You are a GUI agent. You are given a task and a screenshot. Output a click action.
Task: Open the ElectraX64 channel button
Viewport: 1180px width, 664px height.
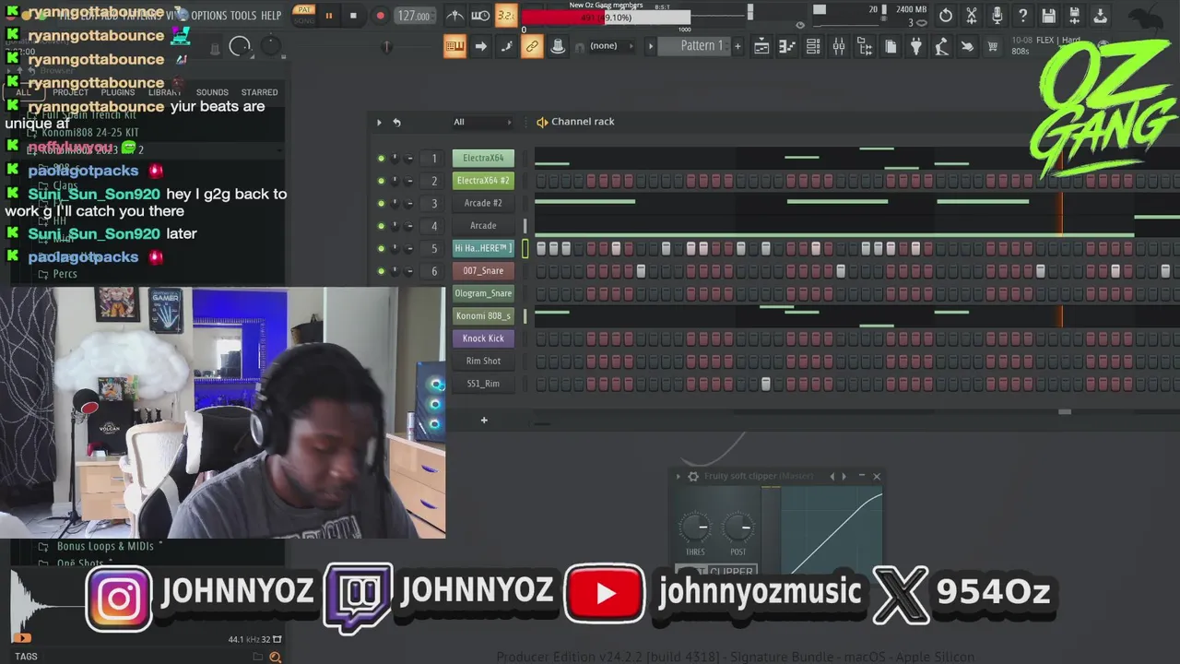point(483,158)
